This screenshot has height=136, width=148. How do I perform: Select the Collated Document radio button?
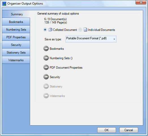click(x=45, y=30)
